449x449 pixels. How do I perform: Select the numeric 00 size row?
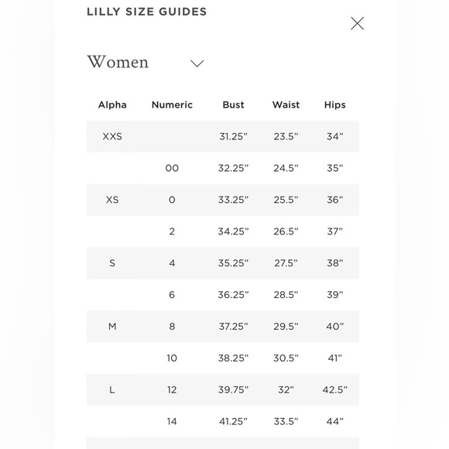tap(223, 168)
